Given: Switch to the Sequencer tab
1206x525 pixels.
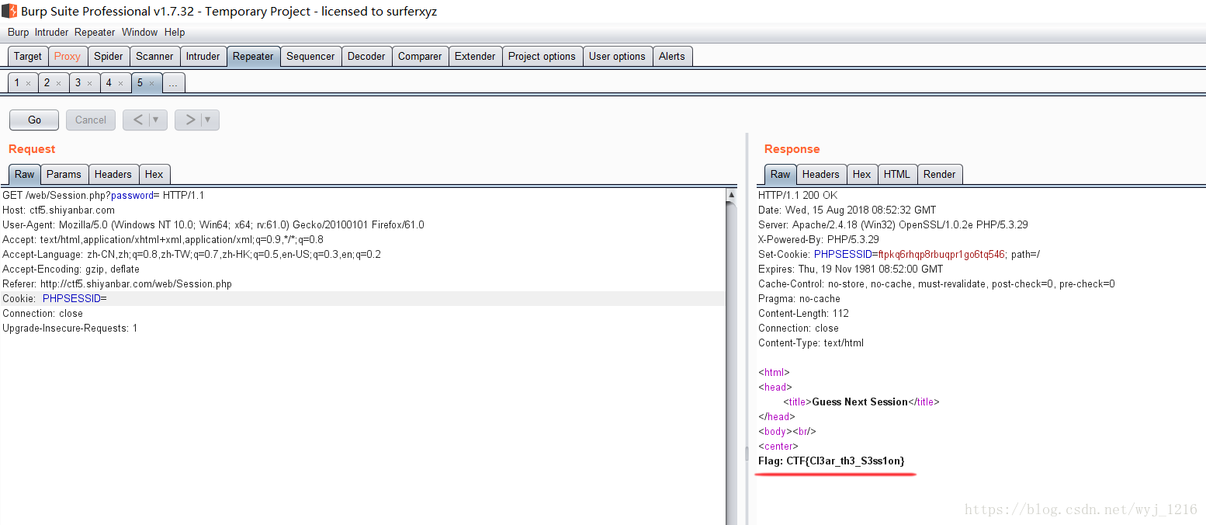Looking at the screenshot, I should (x=310, y=56).
